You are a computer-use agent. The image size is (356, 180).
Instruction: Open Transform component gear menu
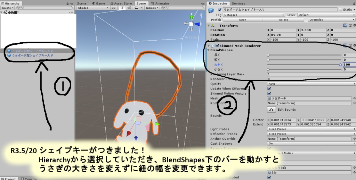pos(354,26)
